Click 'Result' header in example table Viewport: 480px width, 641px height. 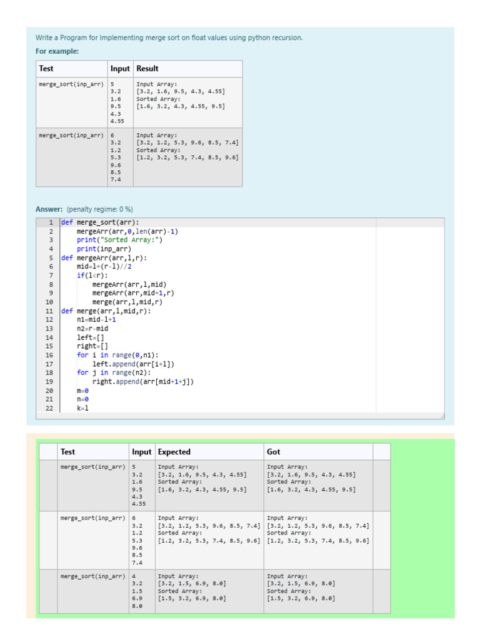[x=147, y=69]
